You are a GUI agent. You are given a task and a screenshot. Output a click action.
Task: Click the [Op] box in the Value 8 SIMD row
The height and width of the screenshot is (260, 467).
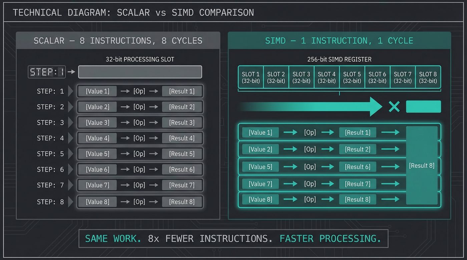point(310,199)
